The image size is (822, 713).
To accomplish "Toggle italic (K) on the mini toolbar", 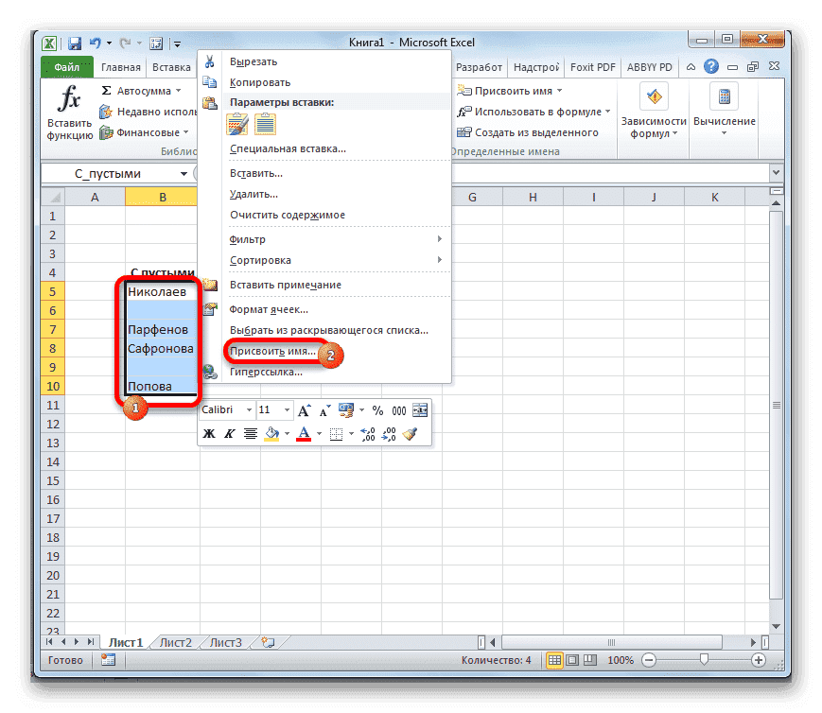I will tap(229, 433).
